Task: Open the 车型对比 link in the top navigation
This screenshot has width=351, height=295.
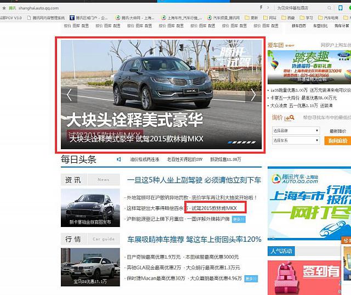Action: coord(320,26)
